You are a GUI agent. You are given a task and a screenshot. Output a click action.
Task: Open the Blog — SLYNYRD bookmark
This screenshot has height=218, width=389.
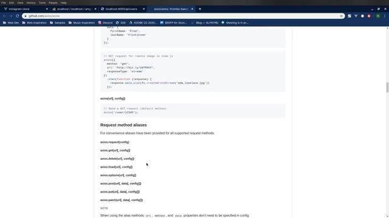pyautogui.click(x=205, y=22)
